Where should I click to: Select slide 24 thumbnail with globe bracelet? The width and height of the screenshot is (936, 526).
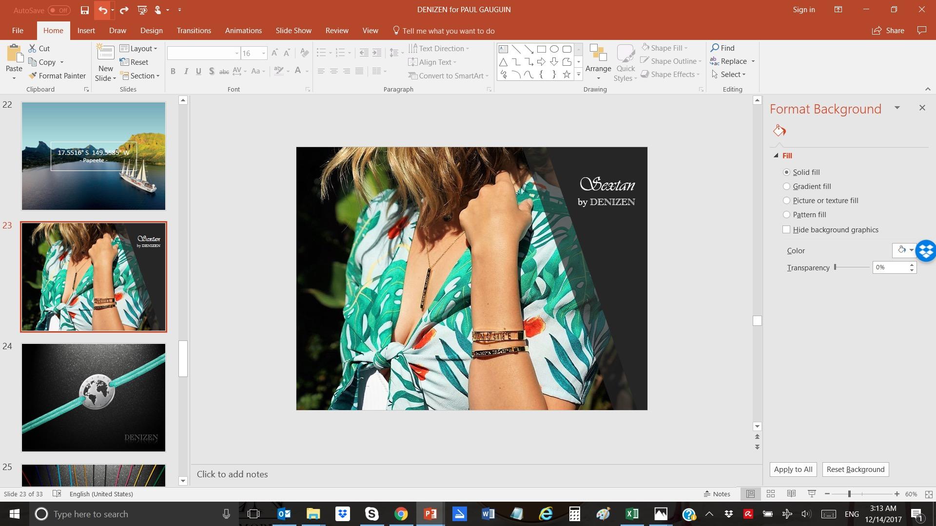[x=94, y=397]
